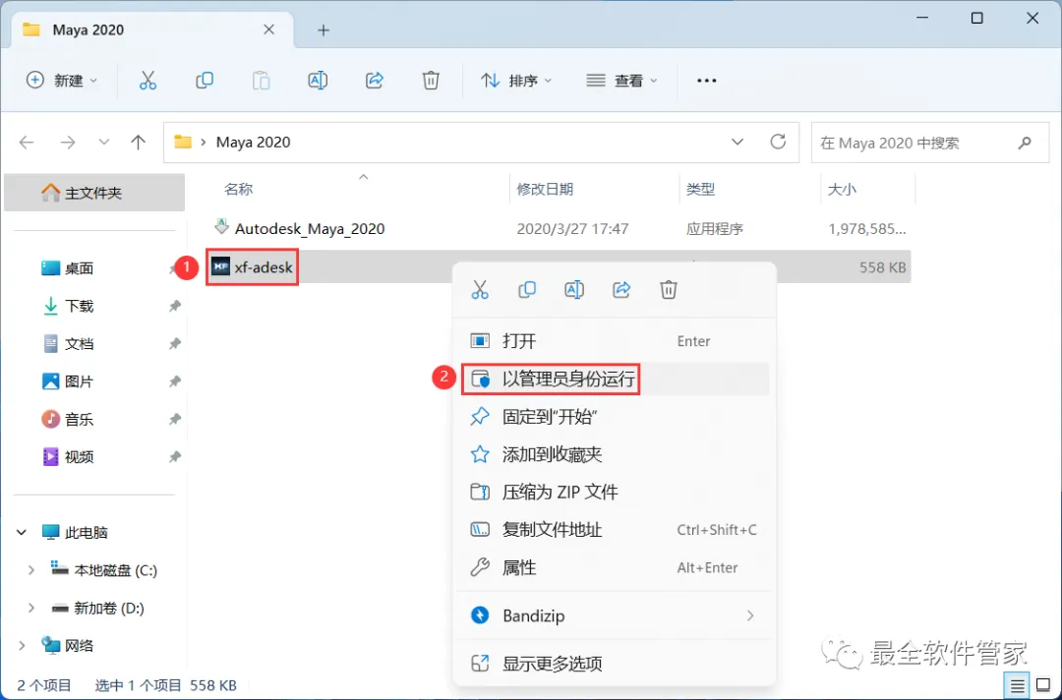
Task: Go forward with the Forward arrow
Action: pyautogui.click(x=68, y=143)
